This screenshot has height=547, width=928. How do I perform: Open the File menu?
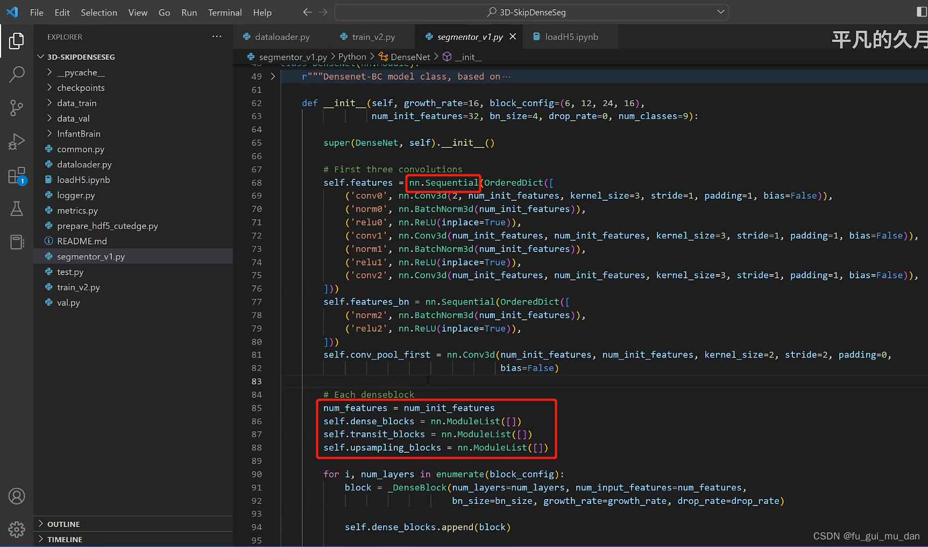pos(37,12)
